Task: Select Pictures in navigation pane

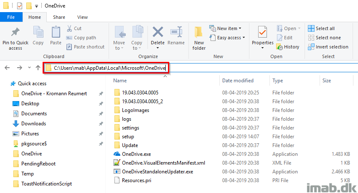Action: pos(26,134)
